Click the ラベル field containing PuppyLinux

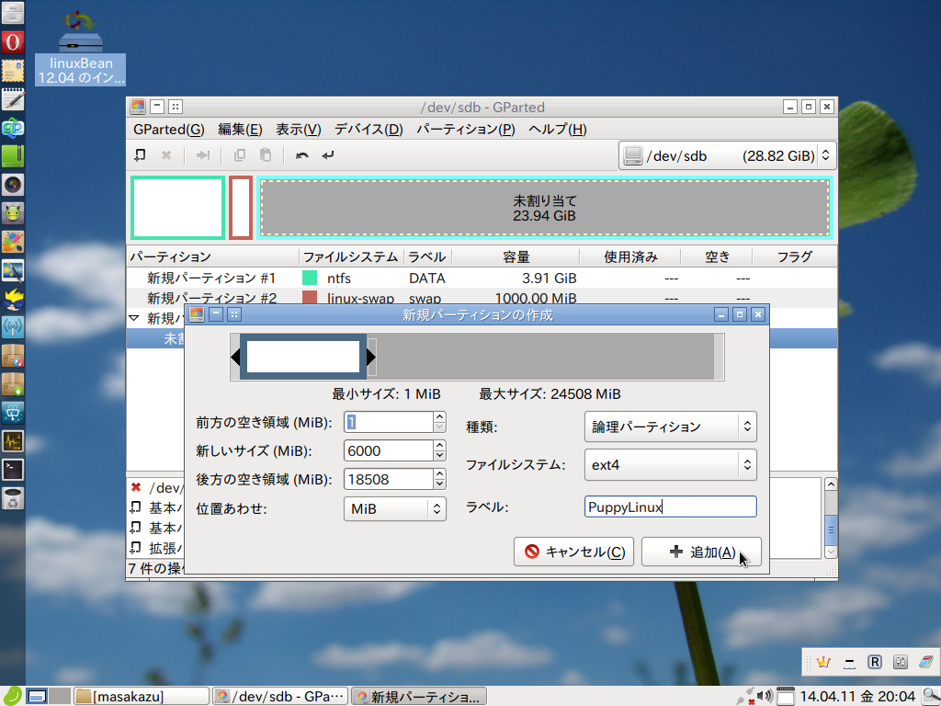pyautogui.click(x=670, y=507)
